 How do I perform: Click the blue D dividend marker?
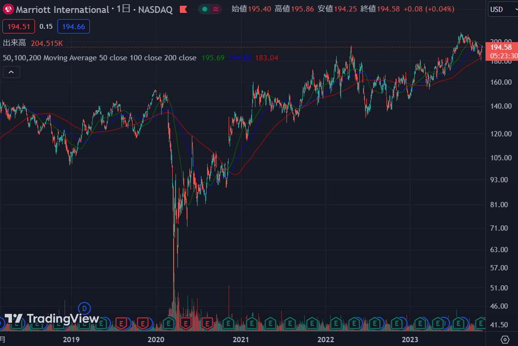click(84, 309)
